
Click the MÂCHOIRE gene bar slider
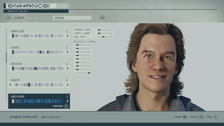(x=37, y=101)
